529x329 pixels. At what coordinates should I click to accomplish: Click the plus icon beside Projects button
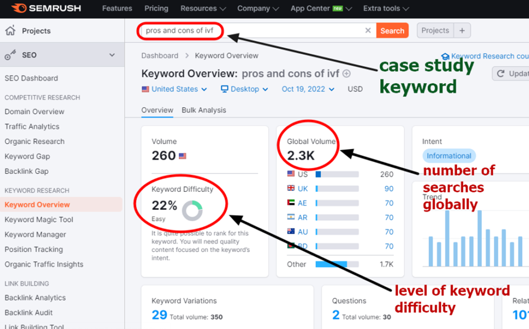462,31
